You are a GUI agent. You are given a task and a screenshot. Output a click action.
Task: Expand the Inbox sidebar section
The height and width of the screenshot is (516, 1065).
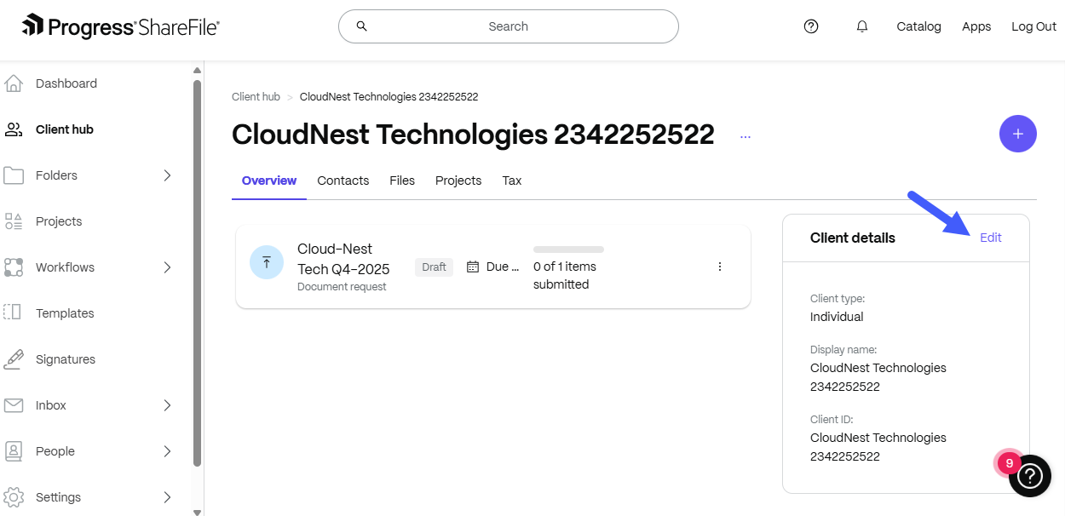167,405
